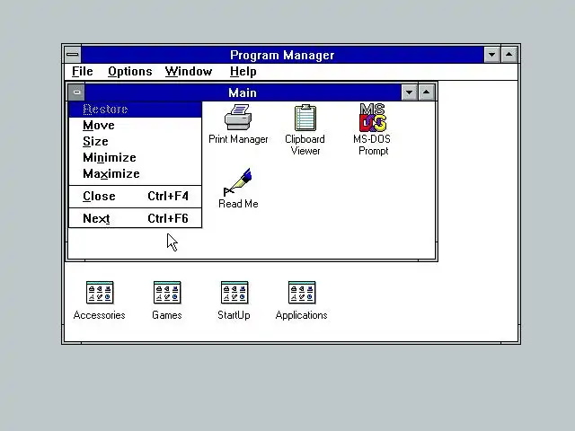Image resolution: width=575 pixels, height=431 pixels.
Task: Click the Main window control-menu box
Action: tap(76, 92)
